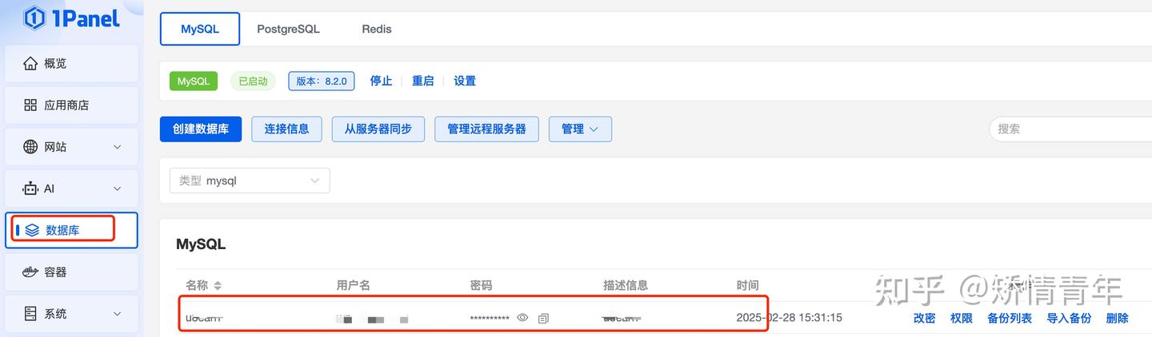Sort the list by 名称 column
This screenshot has width=1152, height=337.
(x=218, y=286)
